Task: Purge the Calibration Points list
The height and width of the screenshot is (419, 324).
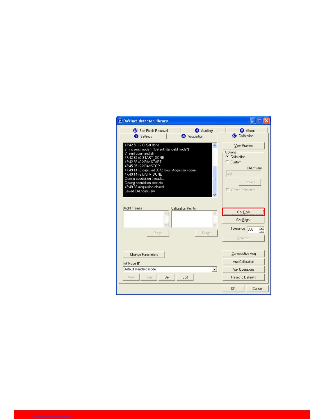Action: point(206,233)
